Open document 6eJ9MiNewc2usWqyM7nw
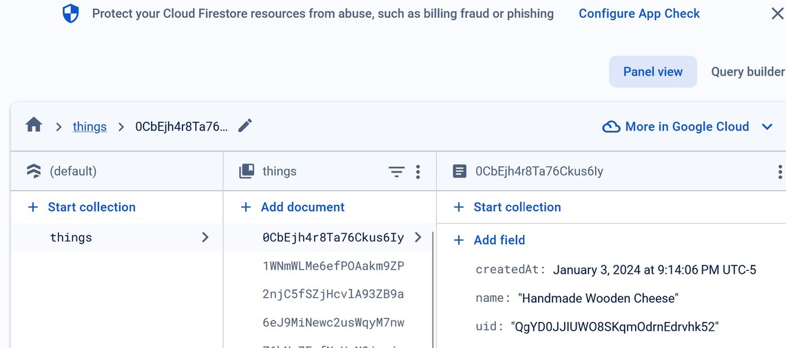This screenshot has height=348, width=786. (333, 323)
